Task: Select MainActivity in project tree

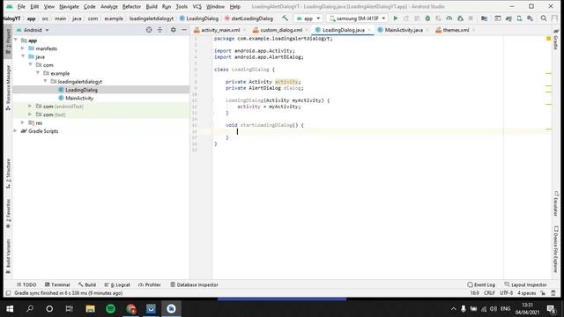Action: coord(79,98)
